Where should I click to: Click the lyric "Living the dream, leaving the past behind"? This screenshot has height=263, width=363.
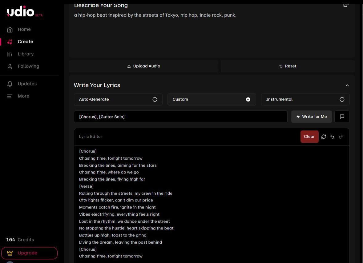tap(120, 242)
